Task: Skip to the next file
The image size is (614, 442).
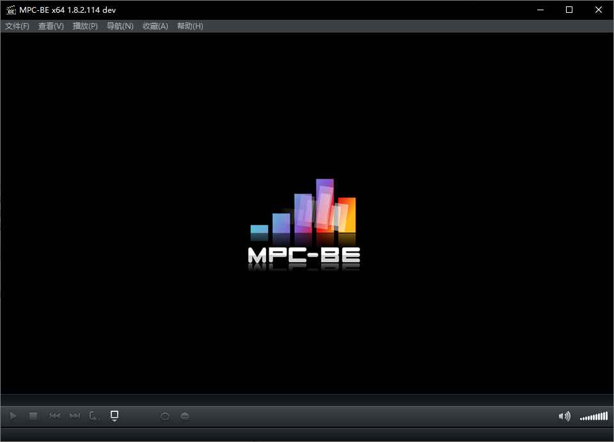Action: pos(74,415)
